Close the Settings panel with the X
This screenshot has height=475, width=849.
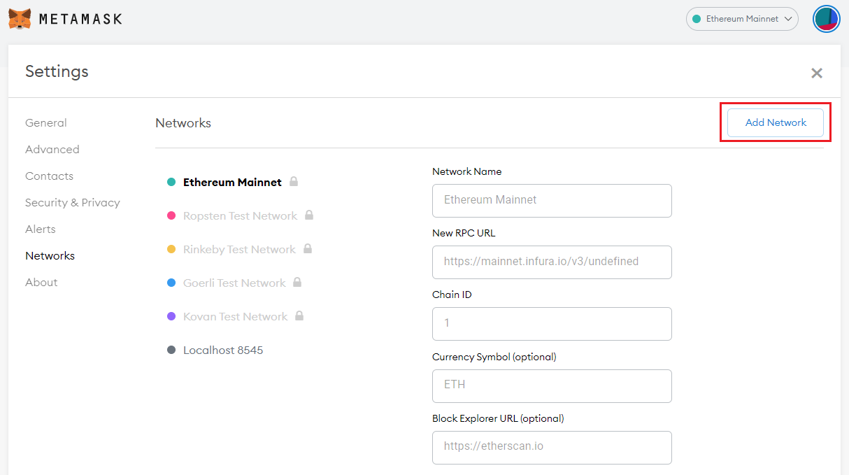816,73
